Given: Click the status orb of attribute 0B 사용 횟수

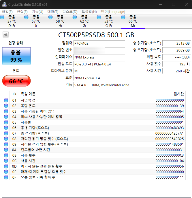Looking at the screenshot, I should click(x=6, y=155).
